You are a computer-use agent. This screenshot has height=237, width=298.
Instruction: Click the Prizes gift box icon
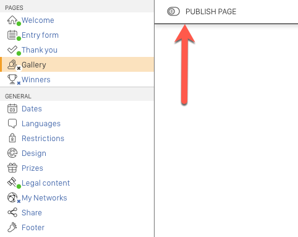coord(12,168)
